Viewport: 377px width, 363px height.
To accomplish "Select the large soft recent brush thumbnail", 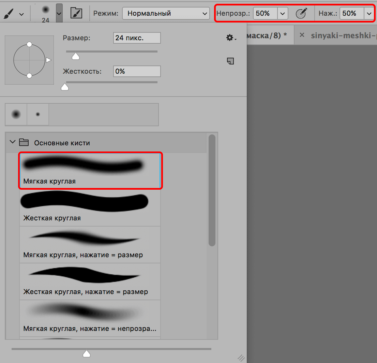I will [x=16, y=115].
